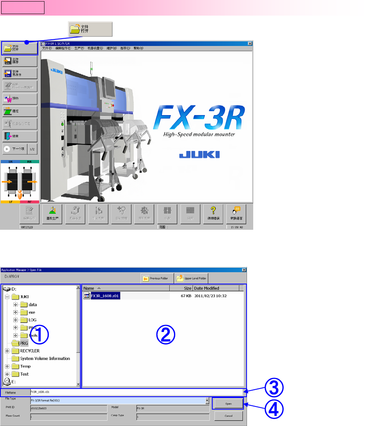This screenshot has height=426, width=373.
Task: Click the 文件保存 (File Save) sidebar button
Action: pos(20,61)
